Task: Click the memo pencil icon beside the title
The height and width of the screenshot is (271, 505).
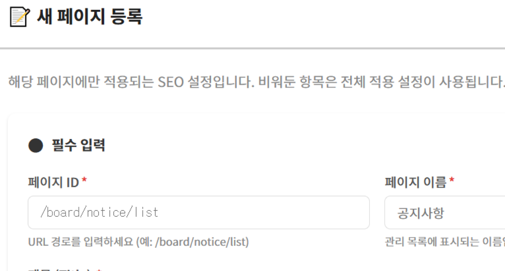Action: [x=19, y=17]
